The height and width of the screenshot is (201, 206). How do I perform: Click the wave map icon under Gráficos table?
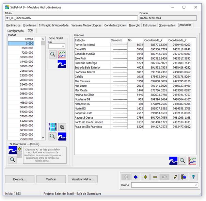(x=173, y=161)
